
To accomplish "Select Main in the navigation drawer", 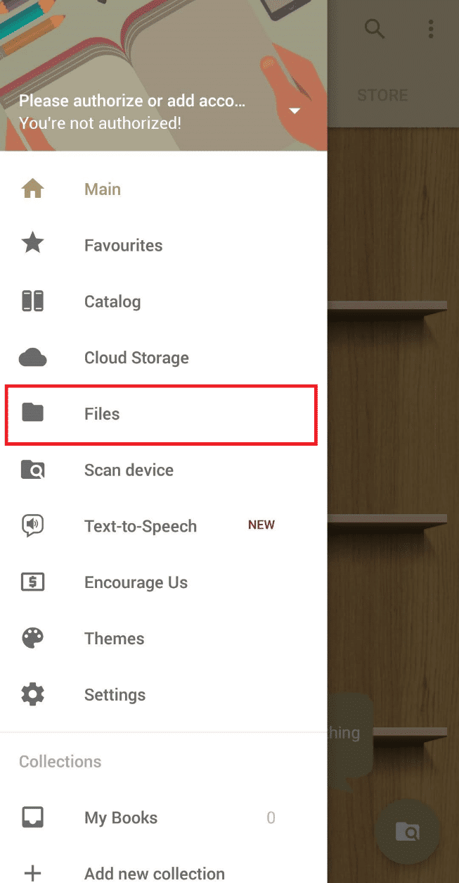I will click(x=102, y=188).
